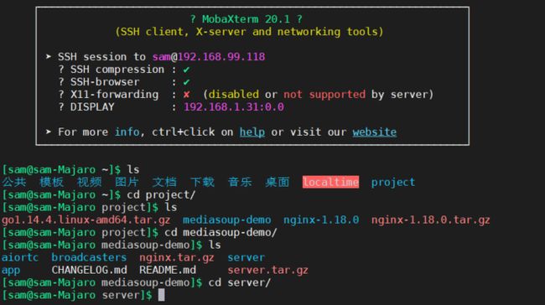Click CHANGELOG.md file name

90,270
